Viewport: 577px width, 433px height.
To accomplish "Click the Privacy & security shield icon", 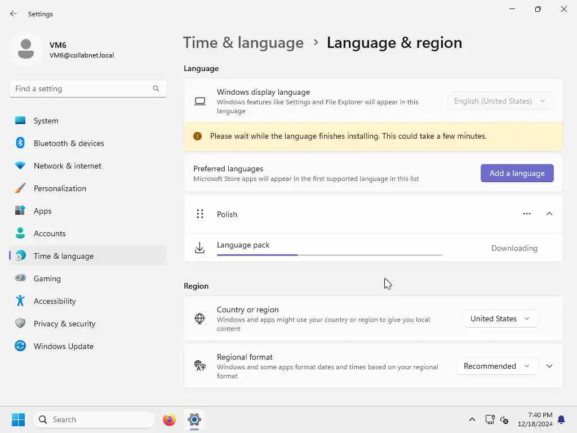I will [20, 323].
